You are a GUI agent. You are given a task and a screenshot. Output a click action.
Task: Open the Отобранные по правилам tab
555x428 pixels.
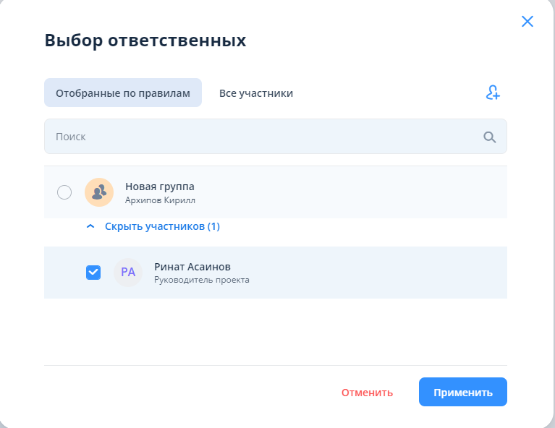pyautogui.click(x=123, y=93)
